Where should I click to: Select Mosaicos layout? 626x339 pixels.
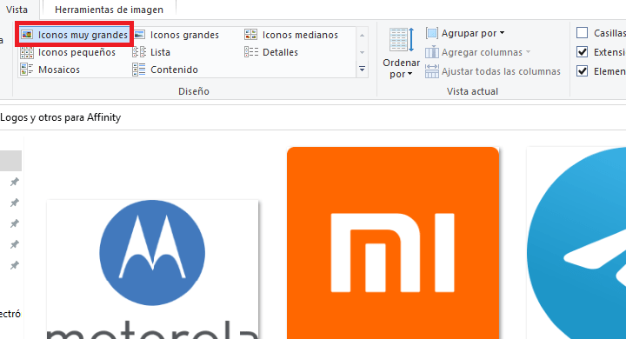point(50,70)
